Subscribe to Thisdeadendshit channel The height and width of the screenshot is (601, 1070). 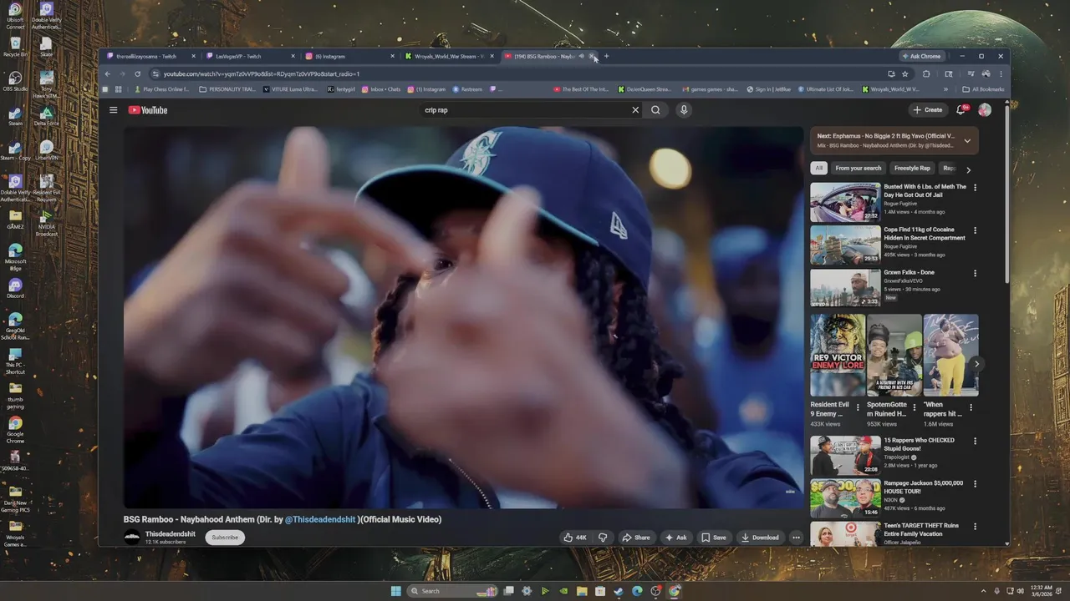pos(225,538)
